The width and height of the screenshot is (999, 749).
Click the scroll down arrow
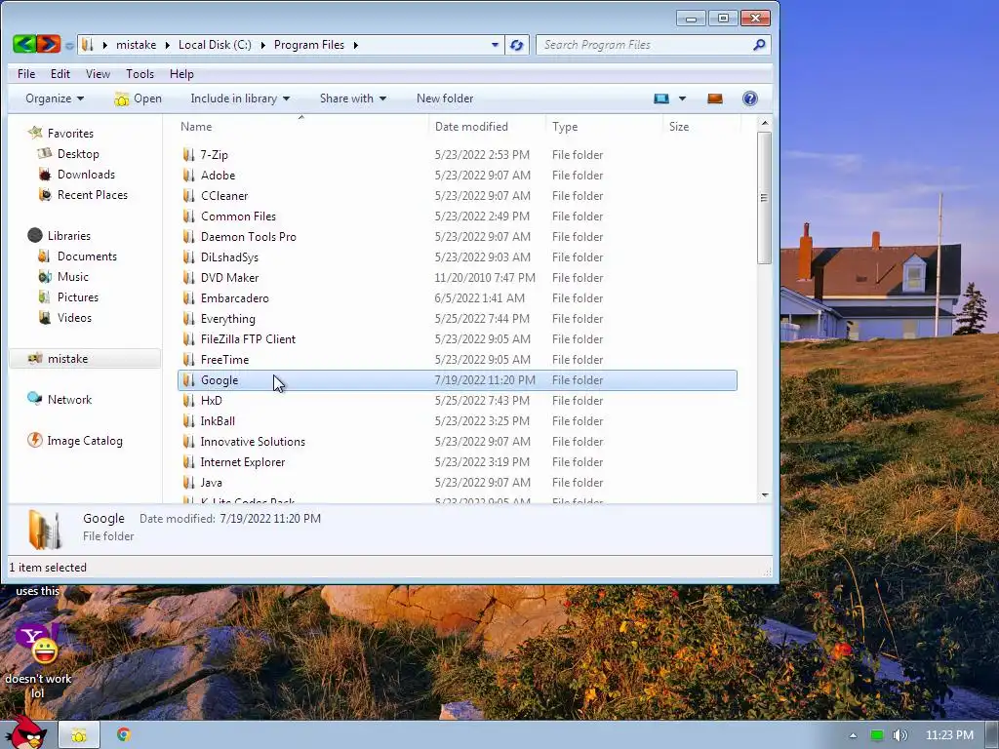pyautogui.click(x=765, y=494)
